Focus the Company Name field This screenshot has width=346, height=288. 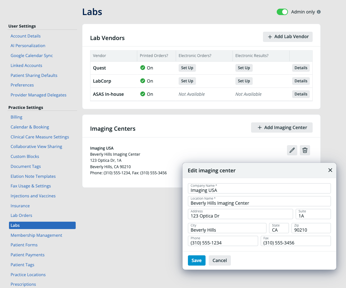[x=259, y=188]
